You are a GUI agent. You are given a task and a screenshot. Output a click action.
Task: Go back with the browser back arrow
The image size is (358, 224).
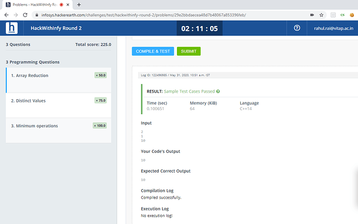pyautogui.click(x=6, y=15)
